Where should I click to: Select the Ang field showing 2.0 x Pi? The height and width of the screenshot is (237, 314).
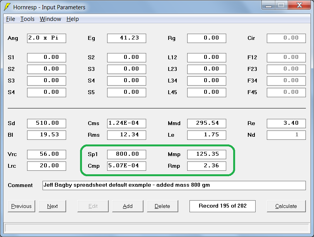click(x=47, y=38)
